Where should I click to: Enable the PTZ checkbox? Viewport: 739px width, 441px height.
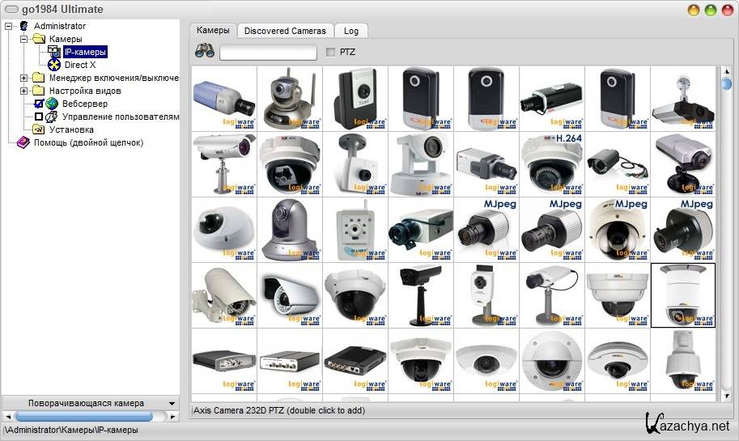pyautogui.click(x=330, y=53)
